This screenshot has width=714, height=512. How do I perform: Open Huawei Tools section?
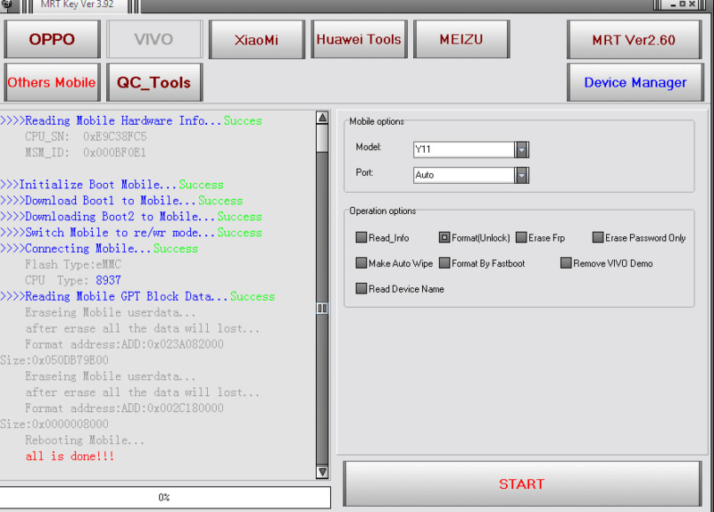pos(359,39)
